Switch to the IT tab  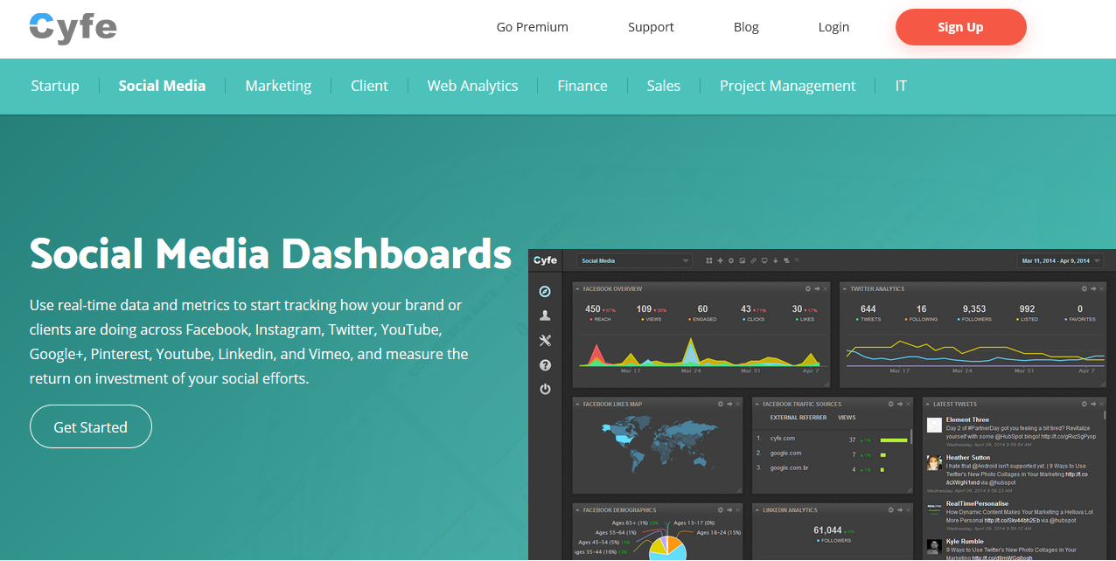[x=901, y=86]
